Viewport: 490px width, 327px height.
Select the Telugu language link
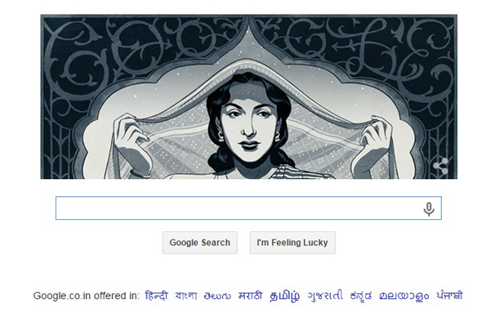(217, 296)
